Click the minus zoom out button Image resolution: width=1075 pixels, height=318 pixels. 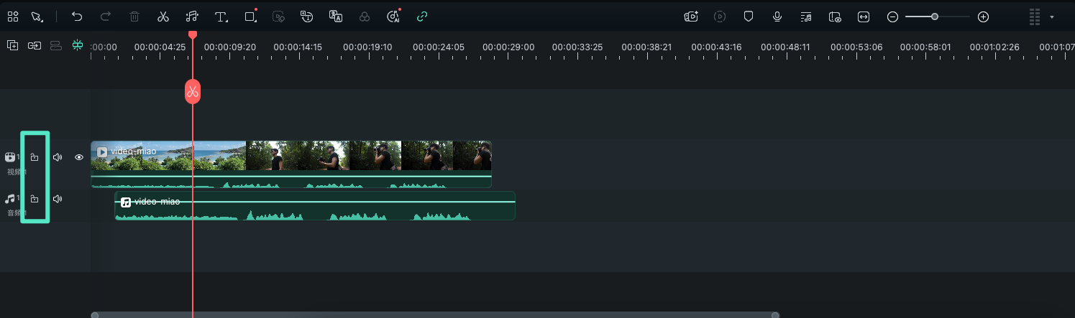click(892, 17)
